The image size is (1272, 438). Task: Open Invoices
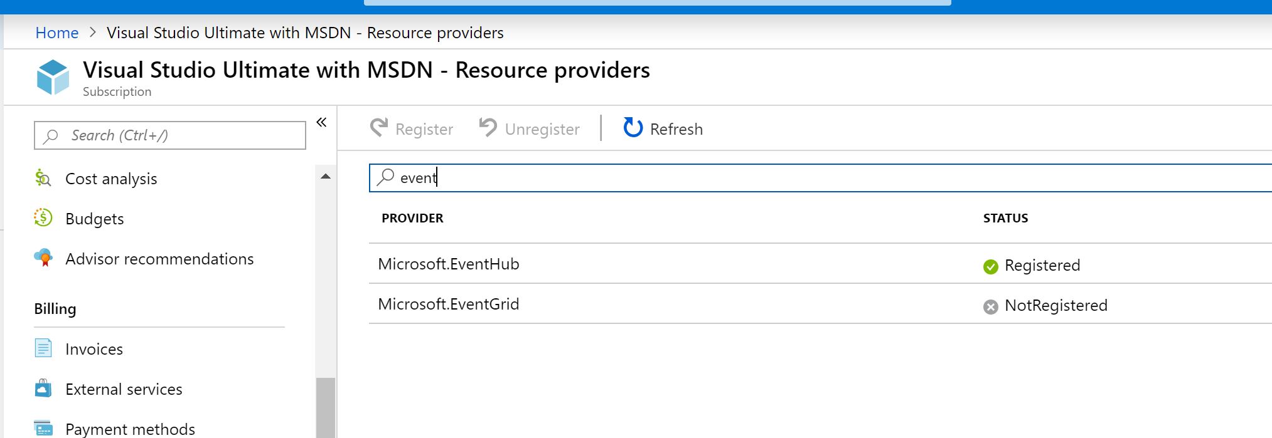point(94,349)
